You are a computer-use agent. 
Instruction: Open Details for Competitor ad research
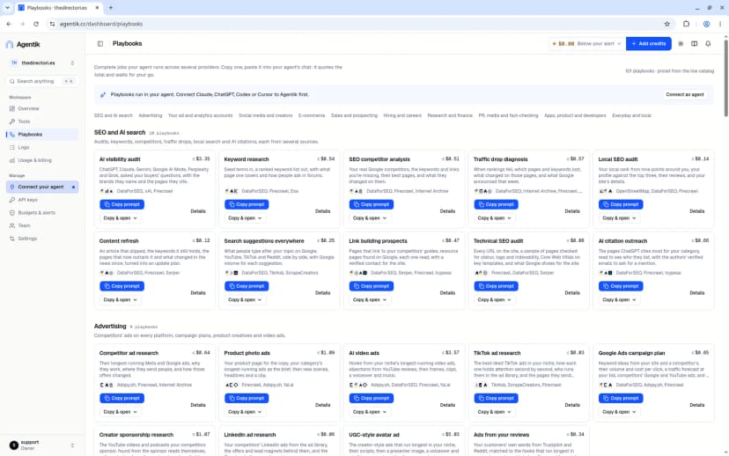pos(198,405)
